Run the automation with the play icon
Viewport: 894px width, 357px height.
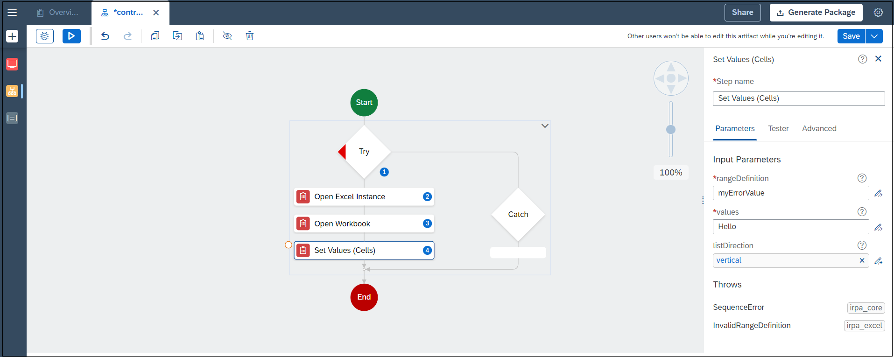[x=71, y=36]
